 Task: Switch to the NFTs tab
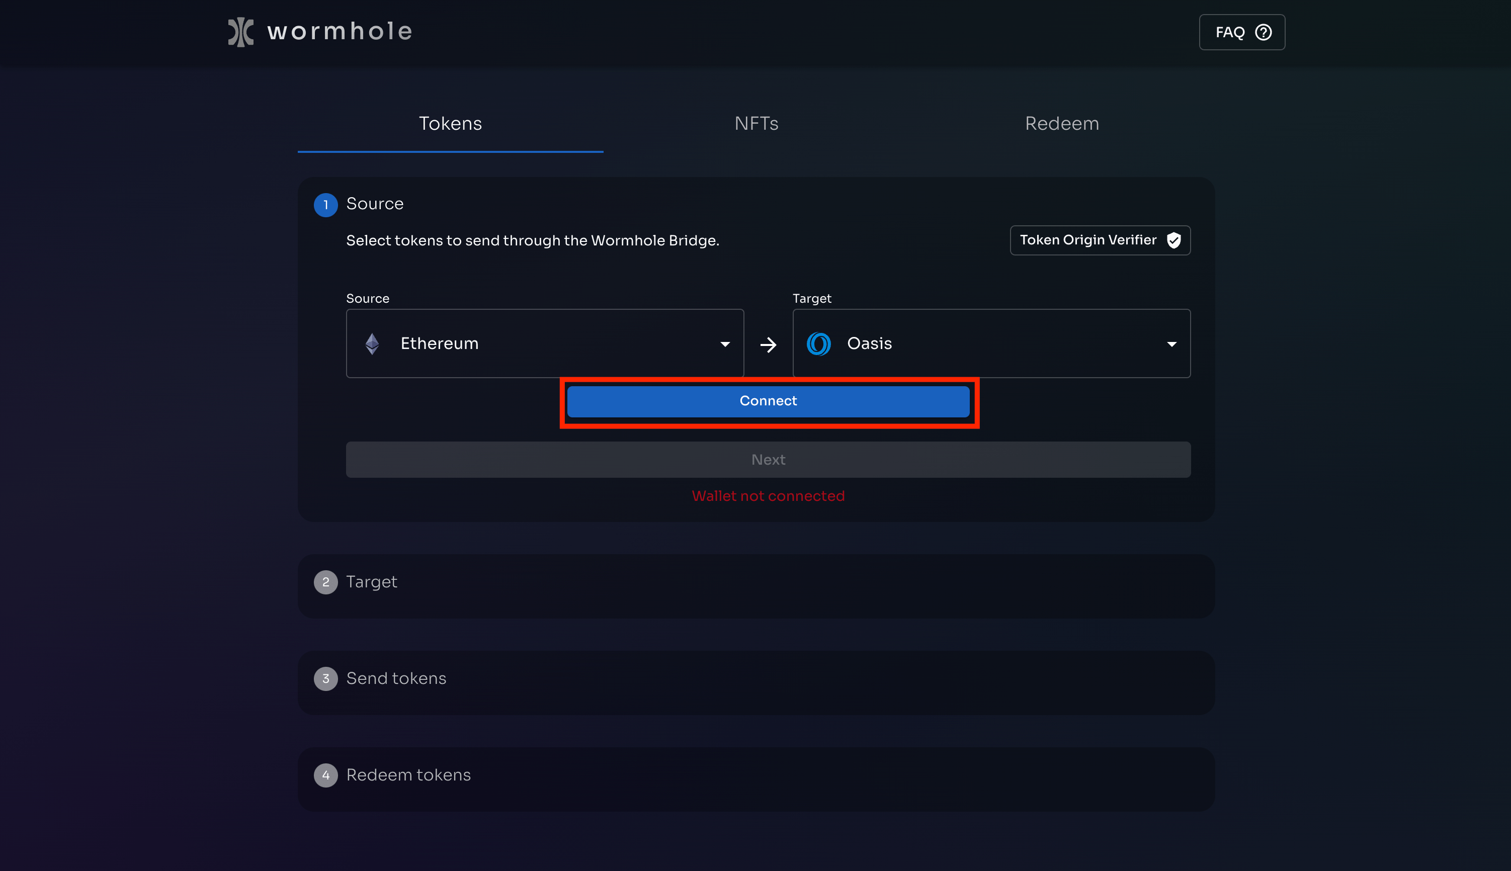[x=756, y=124]
